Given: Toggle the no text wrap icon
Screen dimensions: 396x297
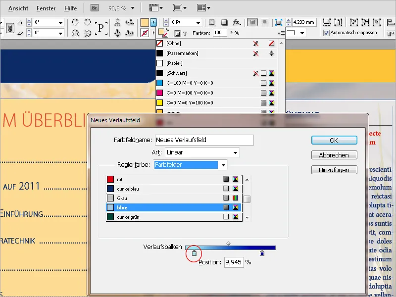Looking at the screenshot, I should point(252,22).
